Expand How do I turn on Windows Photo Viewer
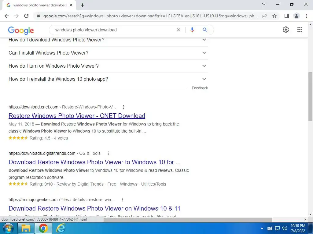Screen dimensions: 313x234 point(108,66)
